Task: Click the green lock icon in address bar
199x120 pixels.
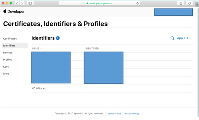Action: pyautogui.click(x=87, y=3)
